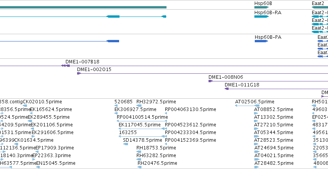This screenshot has width=328, height=169.
Task: Click the DME1-007B18 triple-arrow marker
Action: 66,66
